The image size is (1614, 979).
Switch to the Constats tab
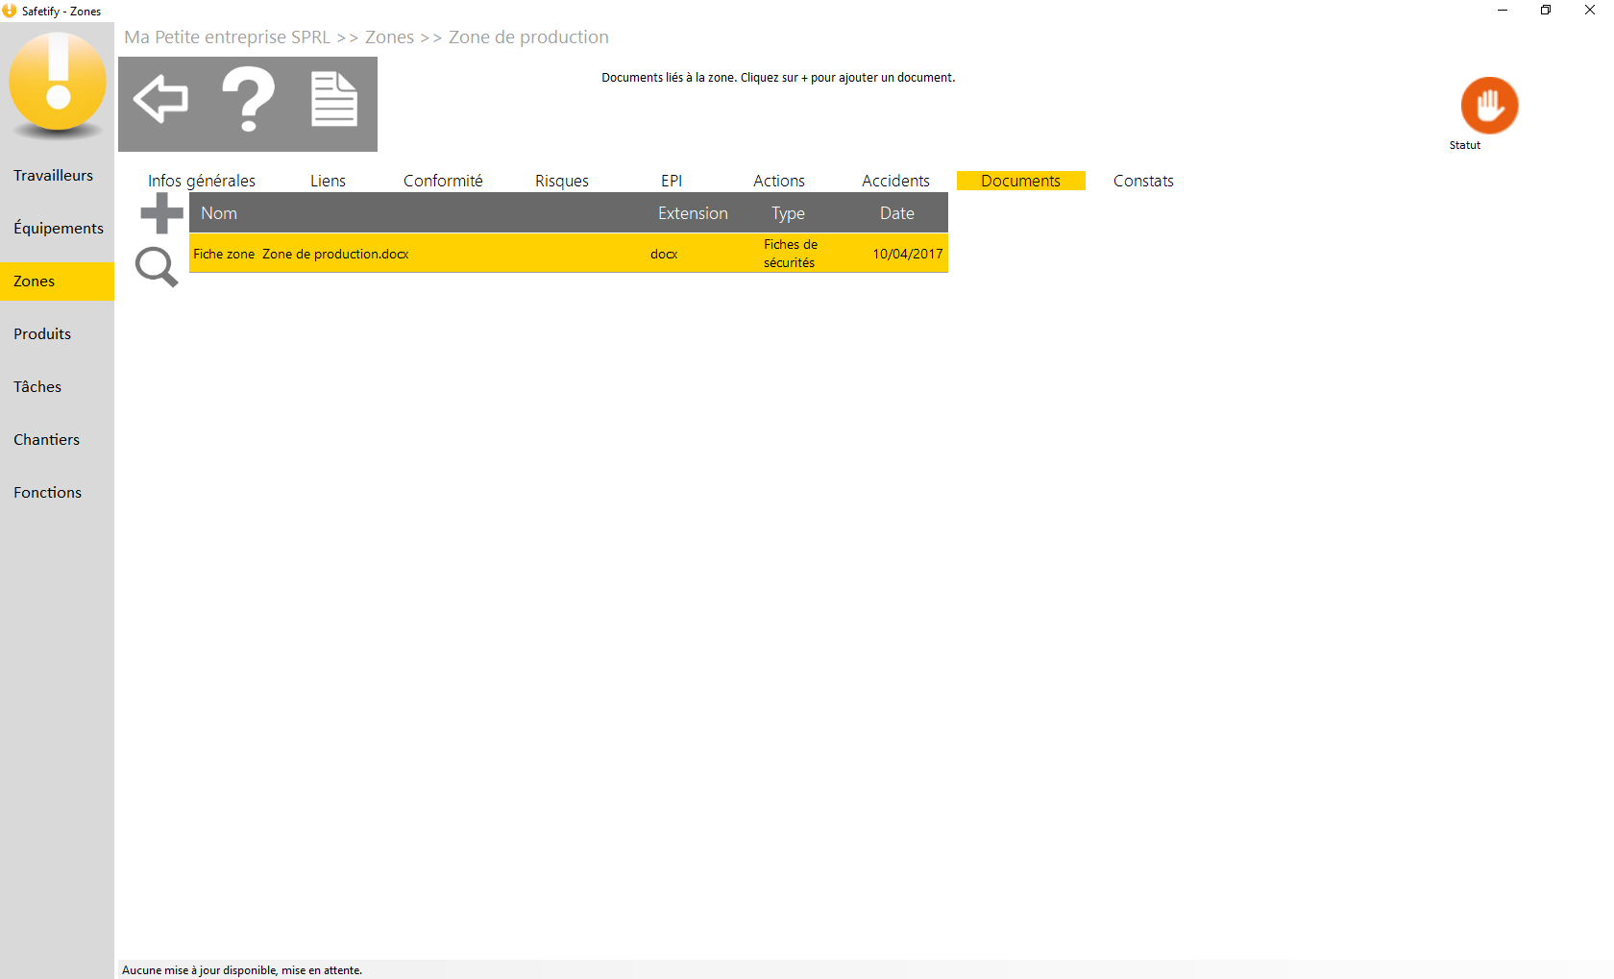tap(1143, 181)
